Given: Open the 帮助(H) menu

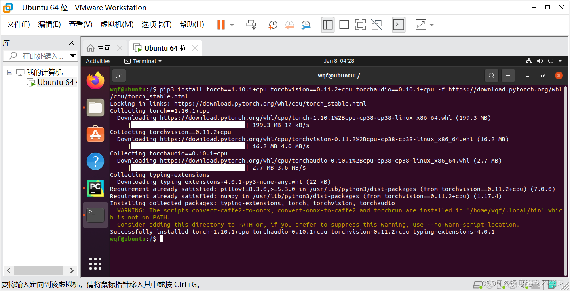Looking at the screenshot, I should (x=192, y=25).
